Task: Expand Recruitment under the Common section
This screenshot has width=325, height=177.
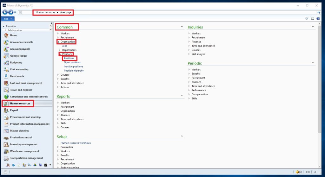Action: point(58,38)
